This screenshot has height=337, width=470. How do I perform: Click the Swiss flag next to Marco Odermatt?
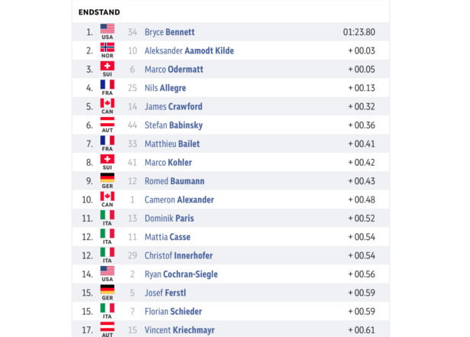coord(107,66)
